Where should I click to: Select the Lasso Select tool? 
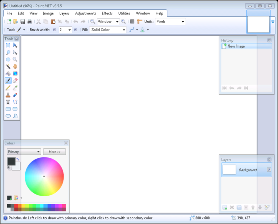coord(8,52)
